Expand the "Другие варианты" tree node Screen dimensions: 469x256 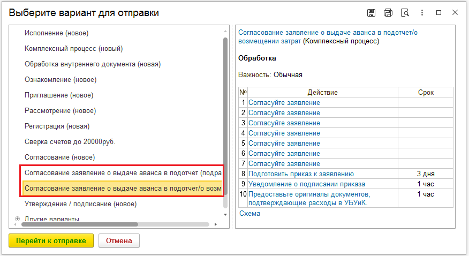click(17, 219)
